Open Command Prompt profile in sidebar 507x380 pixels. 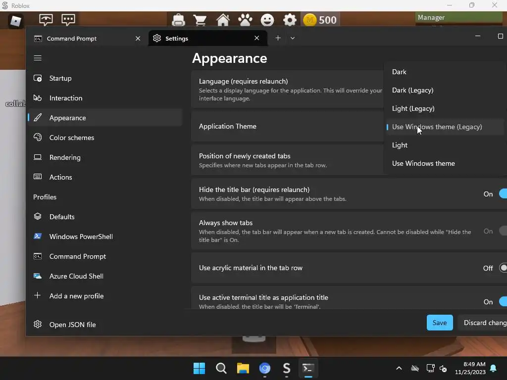pyautogui.click(x=105, y=256)
